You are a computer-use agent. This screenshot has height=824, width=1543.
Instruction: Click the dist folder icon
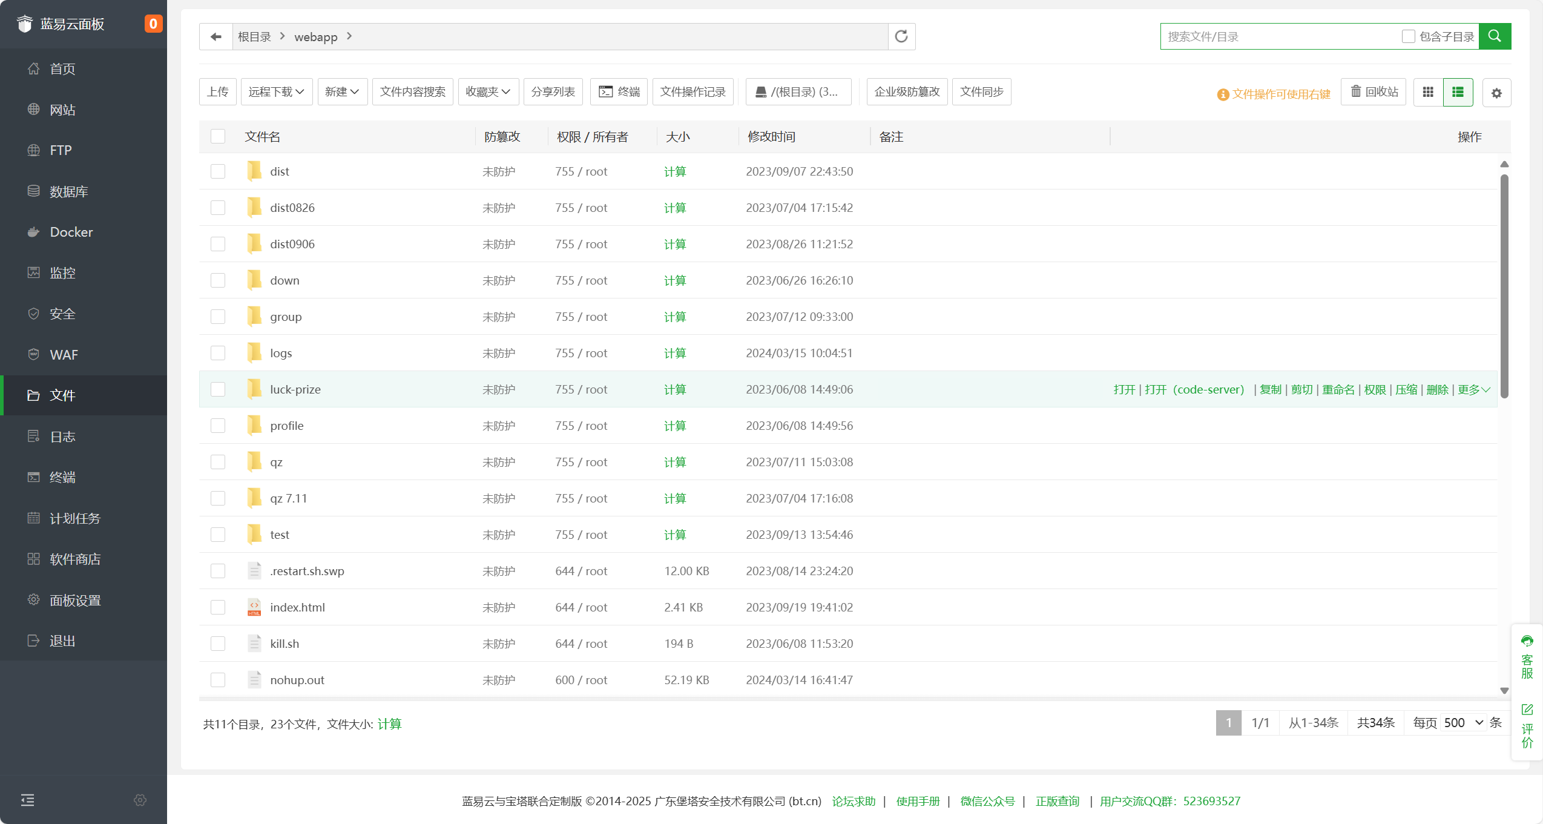coord(254,171)
